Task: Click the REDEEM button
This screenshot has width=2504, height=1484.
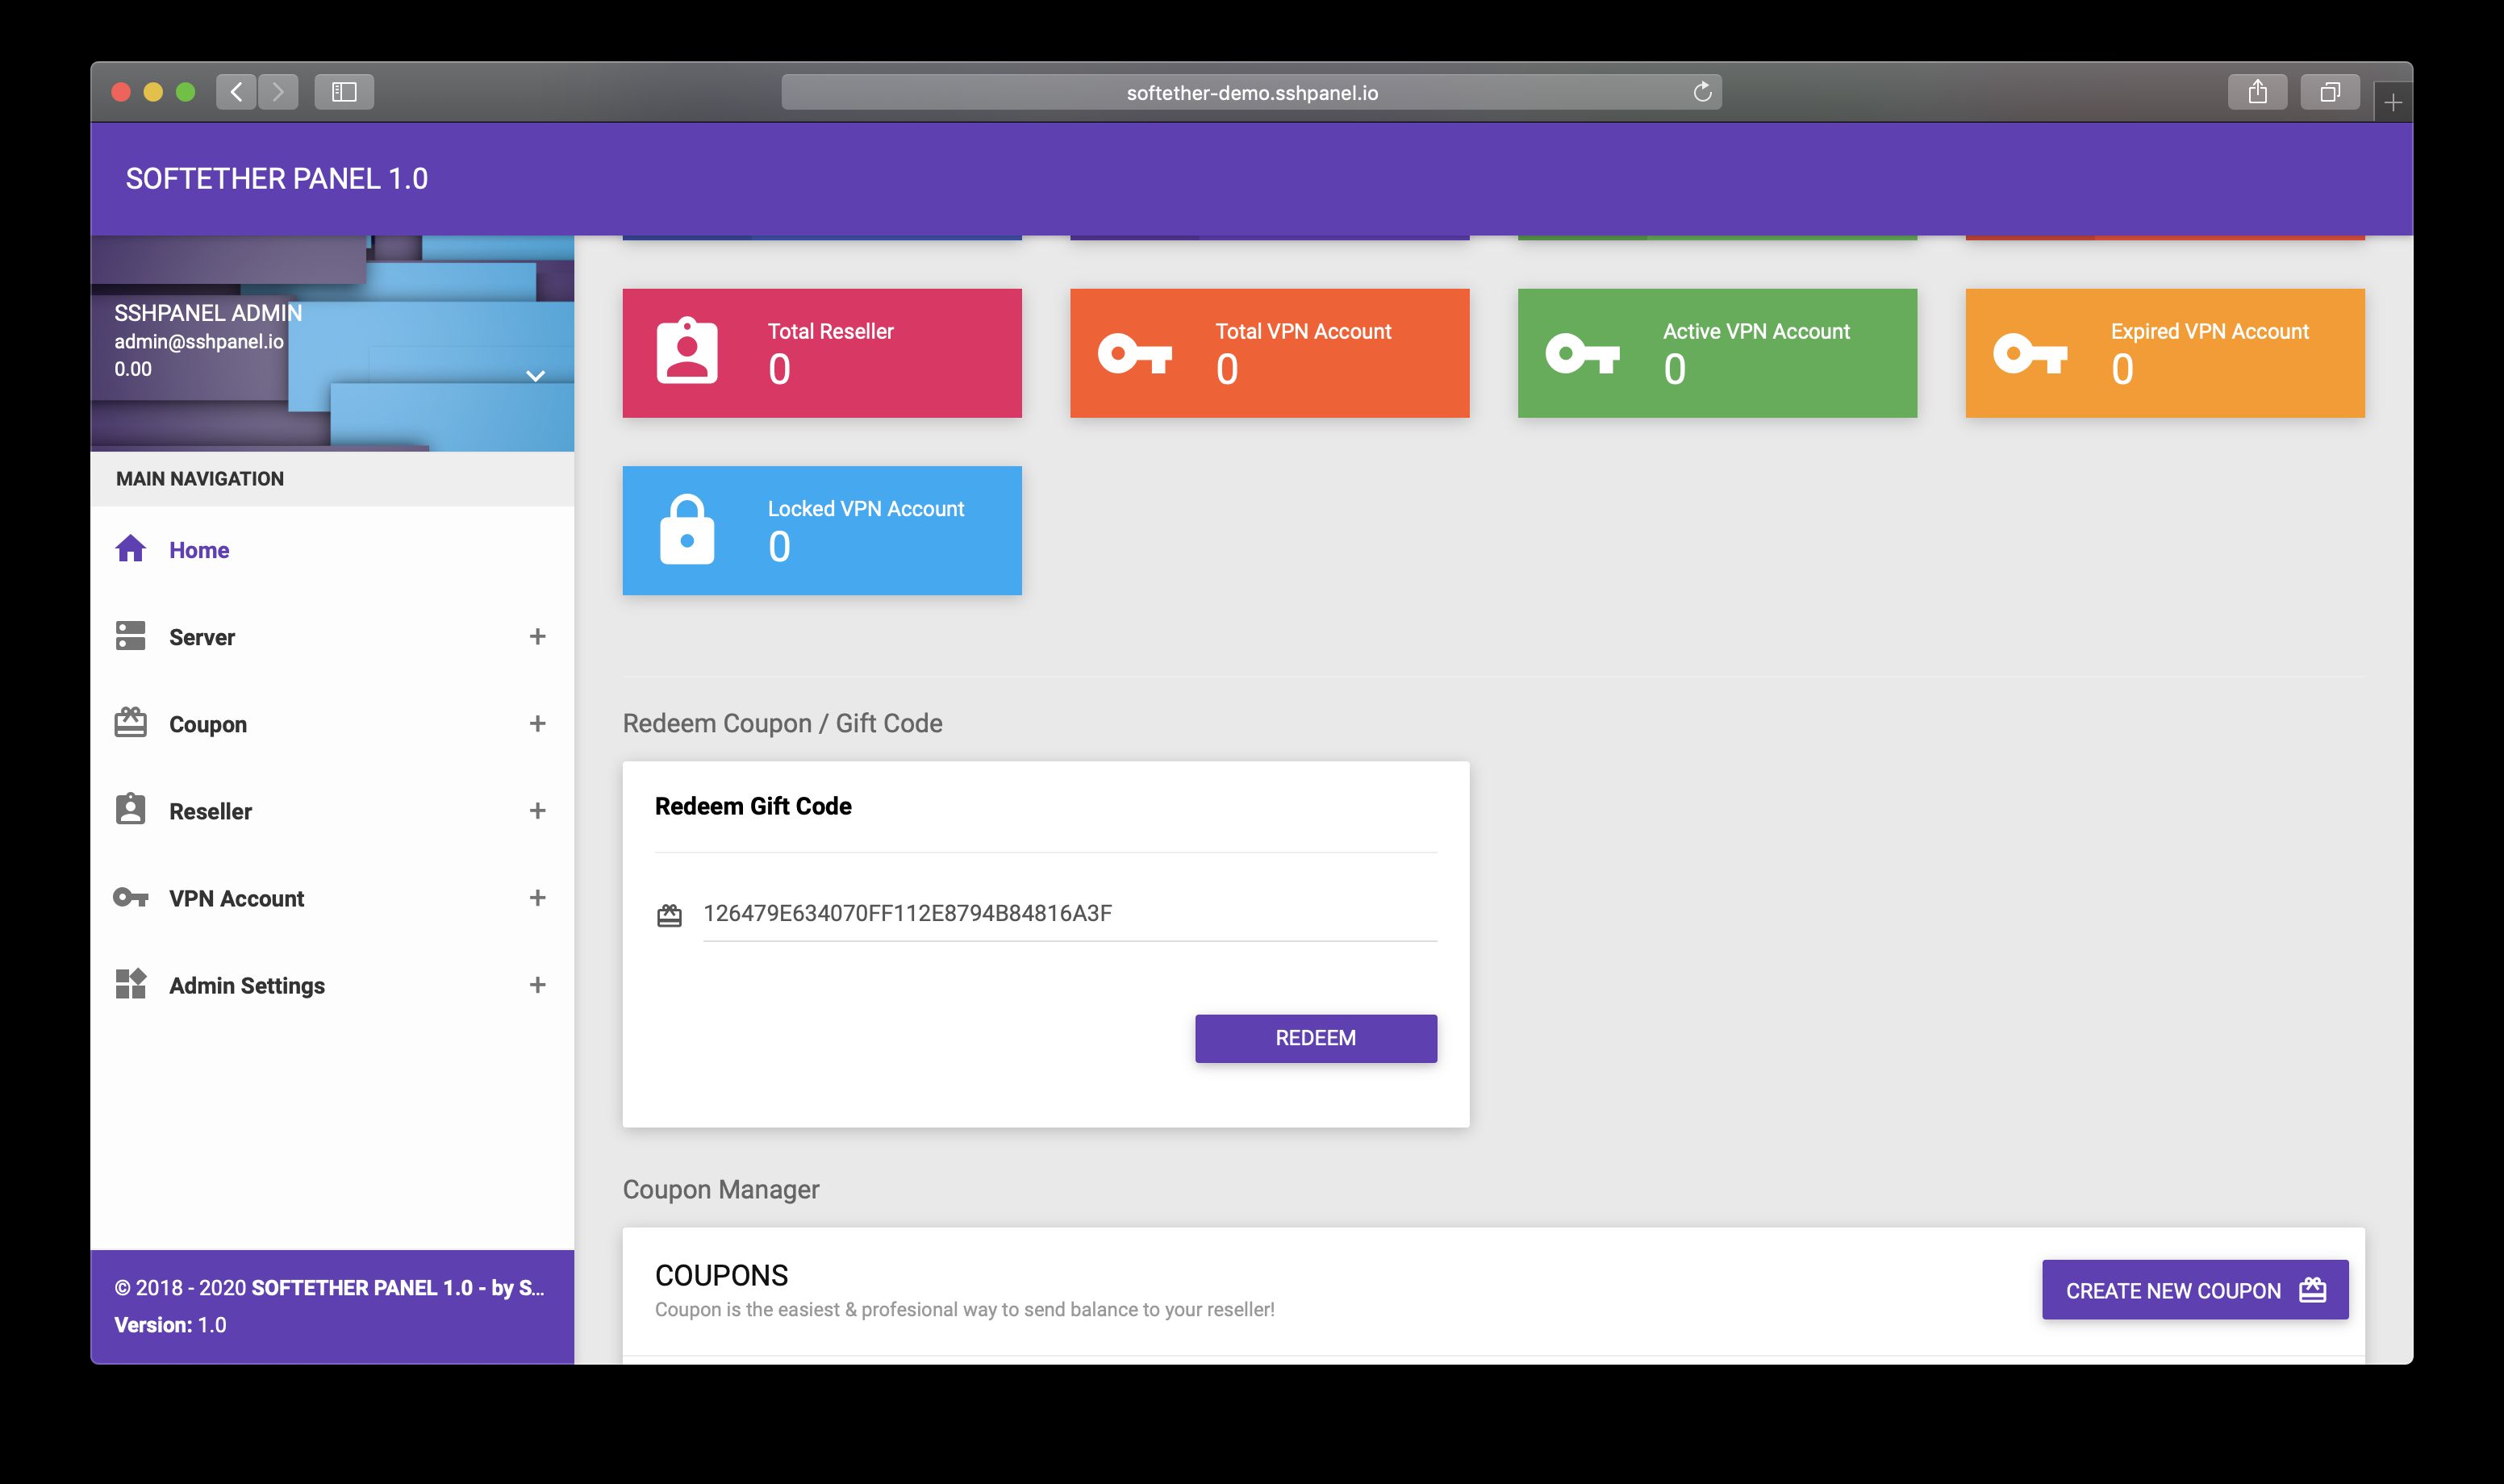Action: click(1316, 1038)
